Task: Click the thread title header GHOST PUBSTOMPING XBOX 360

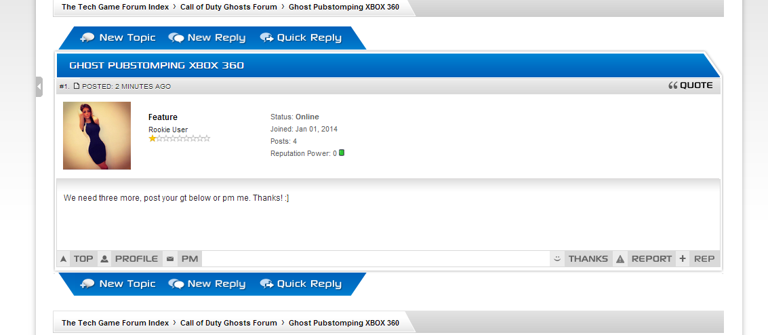Action: (x=157, y=66)
